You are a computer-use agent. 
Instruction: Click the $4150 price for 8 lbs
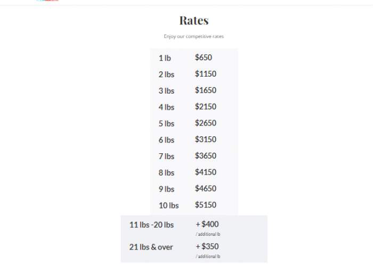[x=206, y=172]
